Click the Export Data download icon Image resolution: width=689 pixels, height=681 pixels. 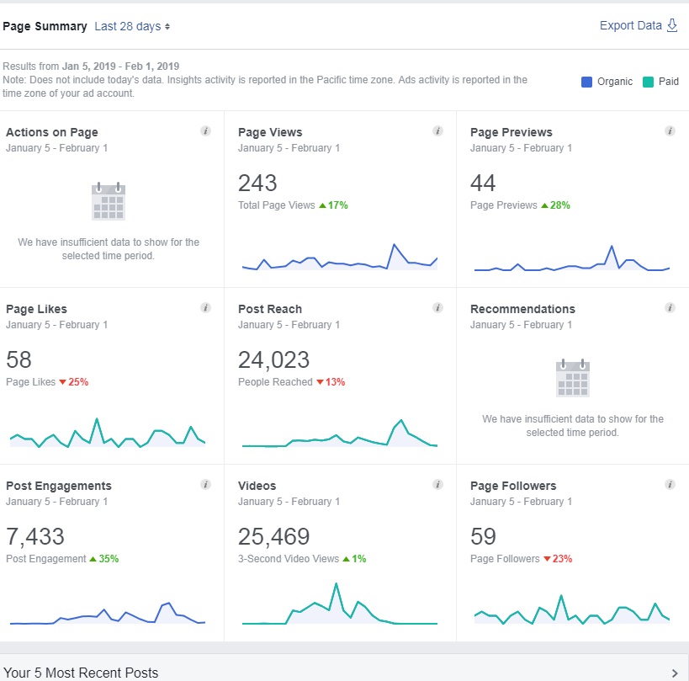tap(672, 25)
